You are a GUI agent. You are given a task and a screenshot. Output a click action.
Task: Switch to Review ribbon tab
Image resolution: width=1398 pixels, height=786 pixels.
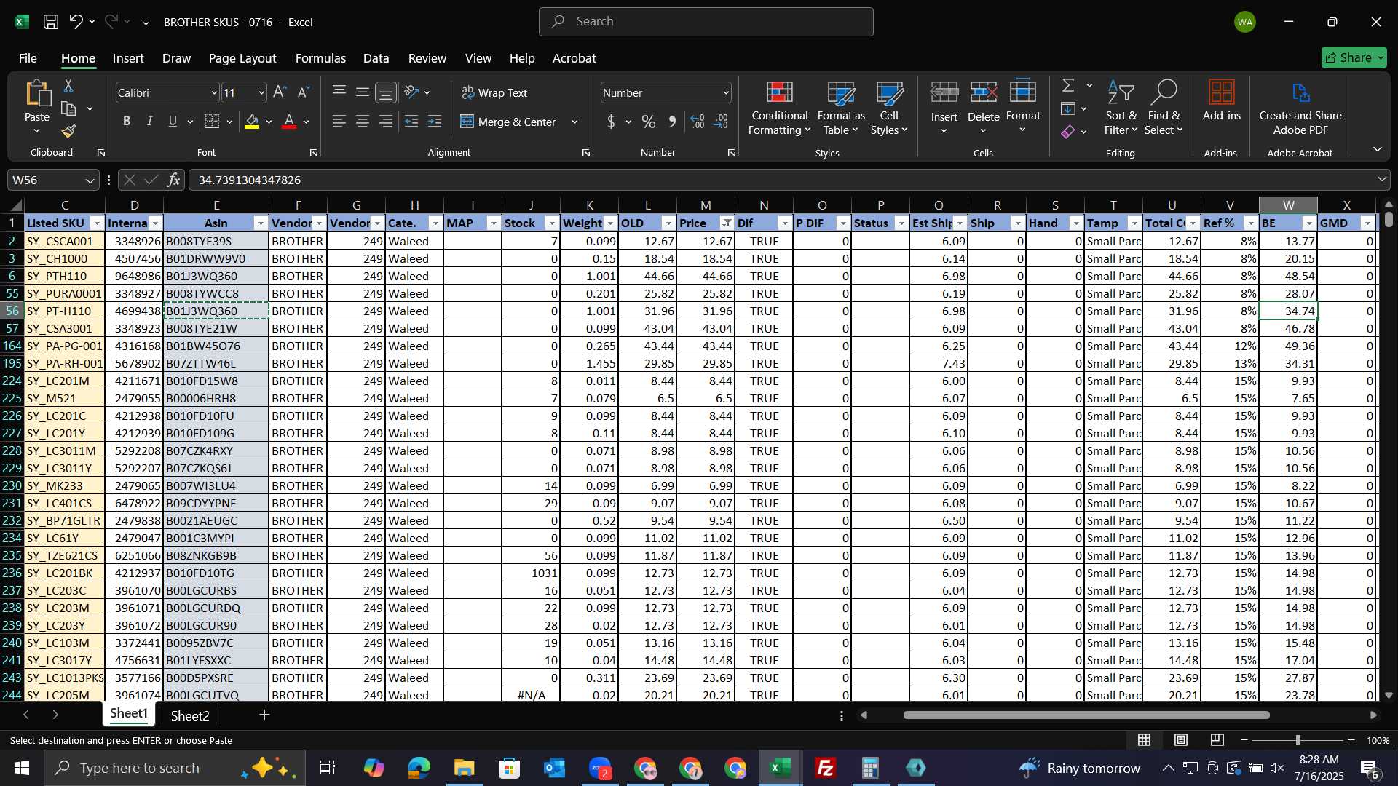pos(427,58)
